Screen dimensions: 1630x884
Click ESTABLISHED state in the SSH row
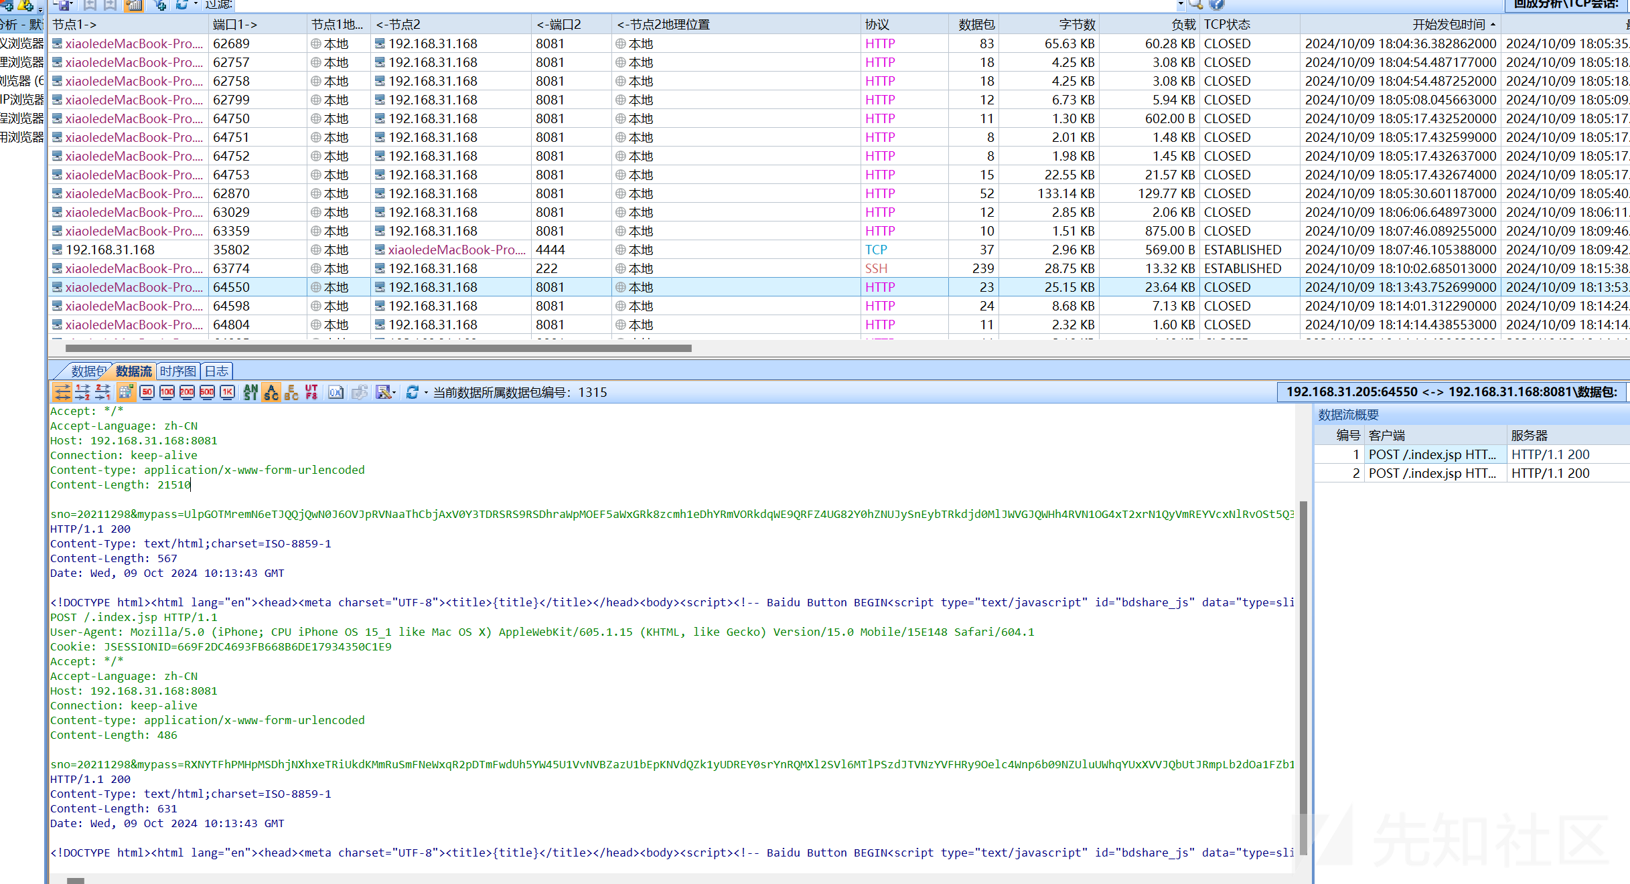click(1243, 268)
